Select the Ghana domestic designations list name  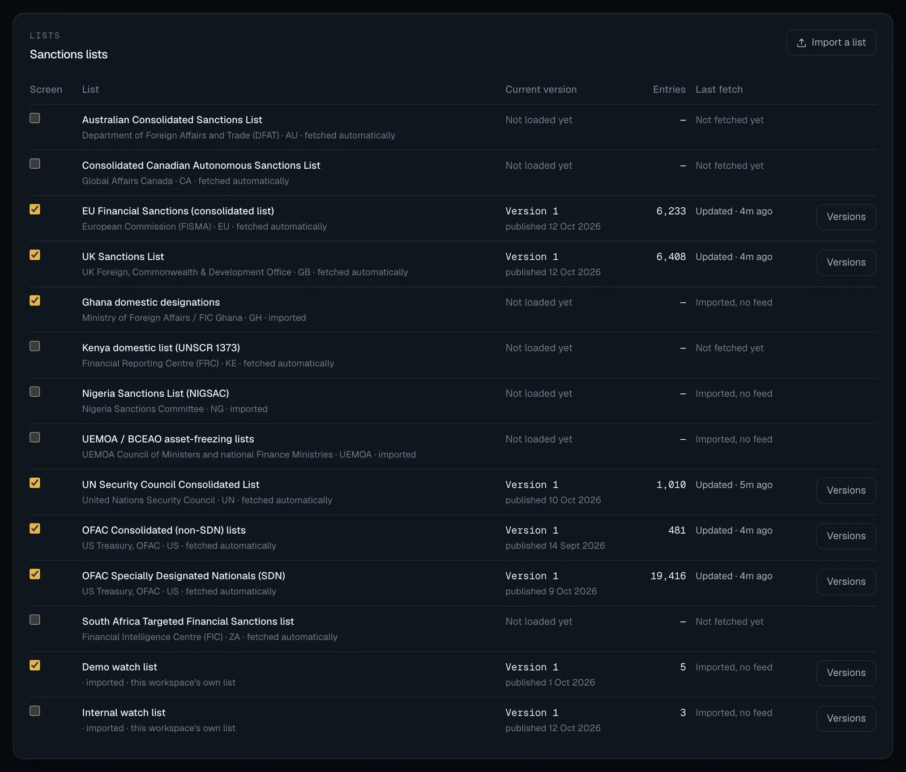tap(151, 302)
